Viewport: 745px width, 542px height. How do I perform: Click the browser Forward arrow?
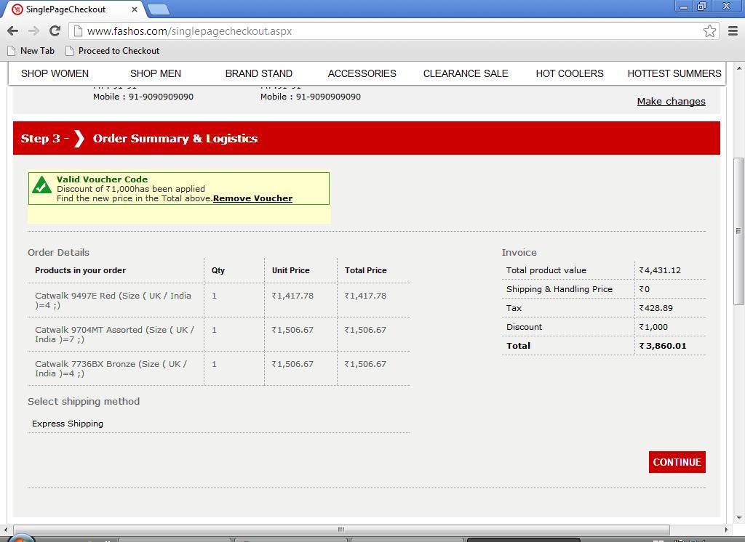pyautogui.click(x=33, y=31)
